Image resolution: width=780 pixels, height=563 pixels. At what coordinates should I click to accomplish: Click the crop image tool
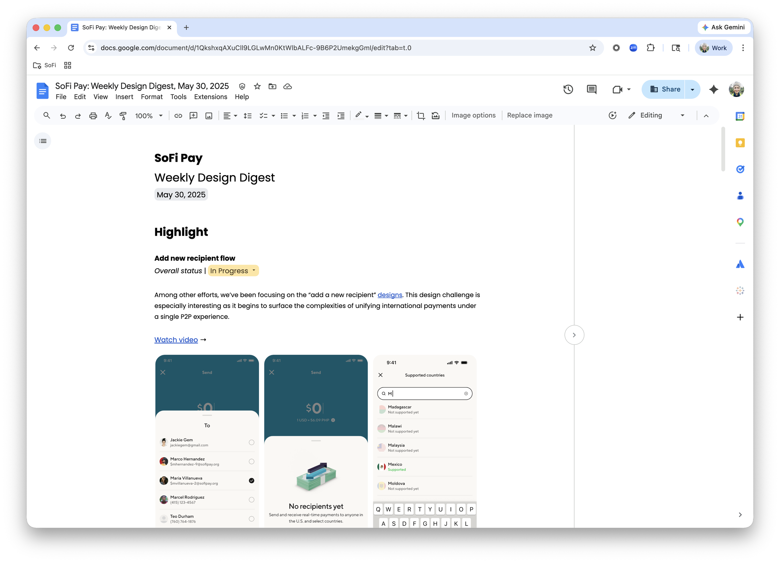421,116
